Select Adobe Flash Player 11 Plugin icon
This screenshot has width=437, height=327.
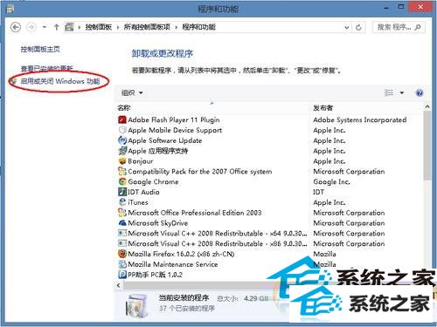pyautogui.click(x=122, y=119)
